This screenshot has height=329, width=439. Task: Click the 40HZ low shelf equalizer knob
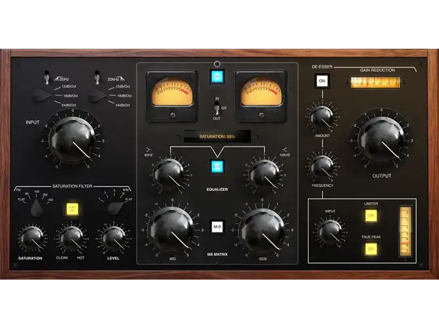pyautogui.click(x=169, y=175)
